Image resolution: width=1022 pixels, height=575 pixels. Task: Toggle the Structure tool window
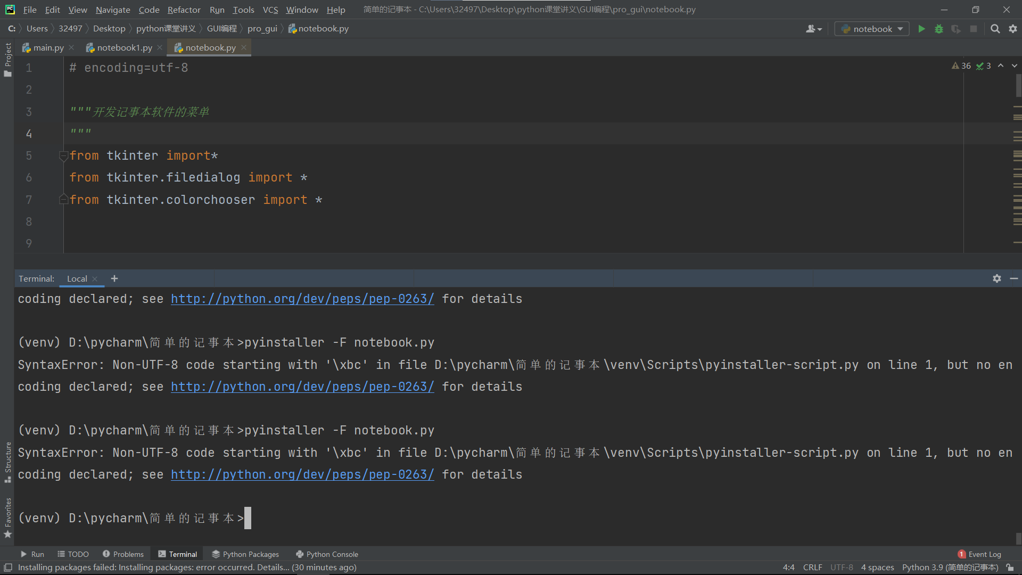7,462
